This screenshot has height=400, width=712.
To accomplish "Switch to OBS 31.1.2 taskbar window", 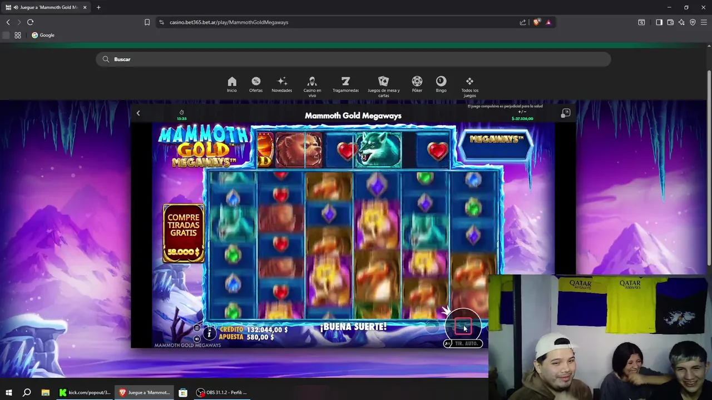I will click(222, 392).
